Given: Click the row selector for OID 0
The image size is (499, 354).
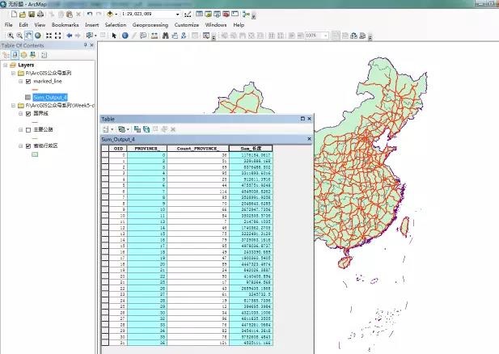Looking at the screenshot, I should 105,155.
